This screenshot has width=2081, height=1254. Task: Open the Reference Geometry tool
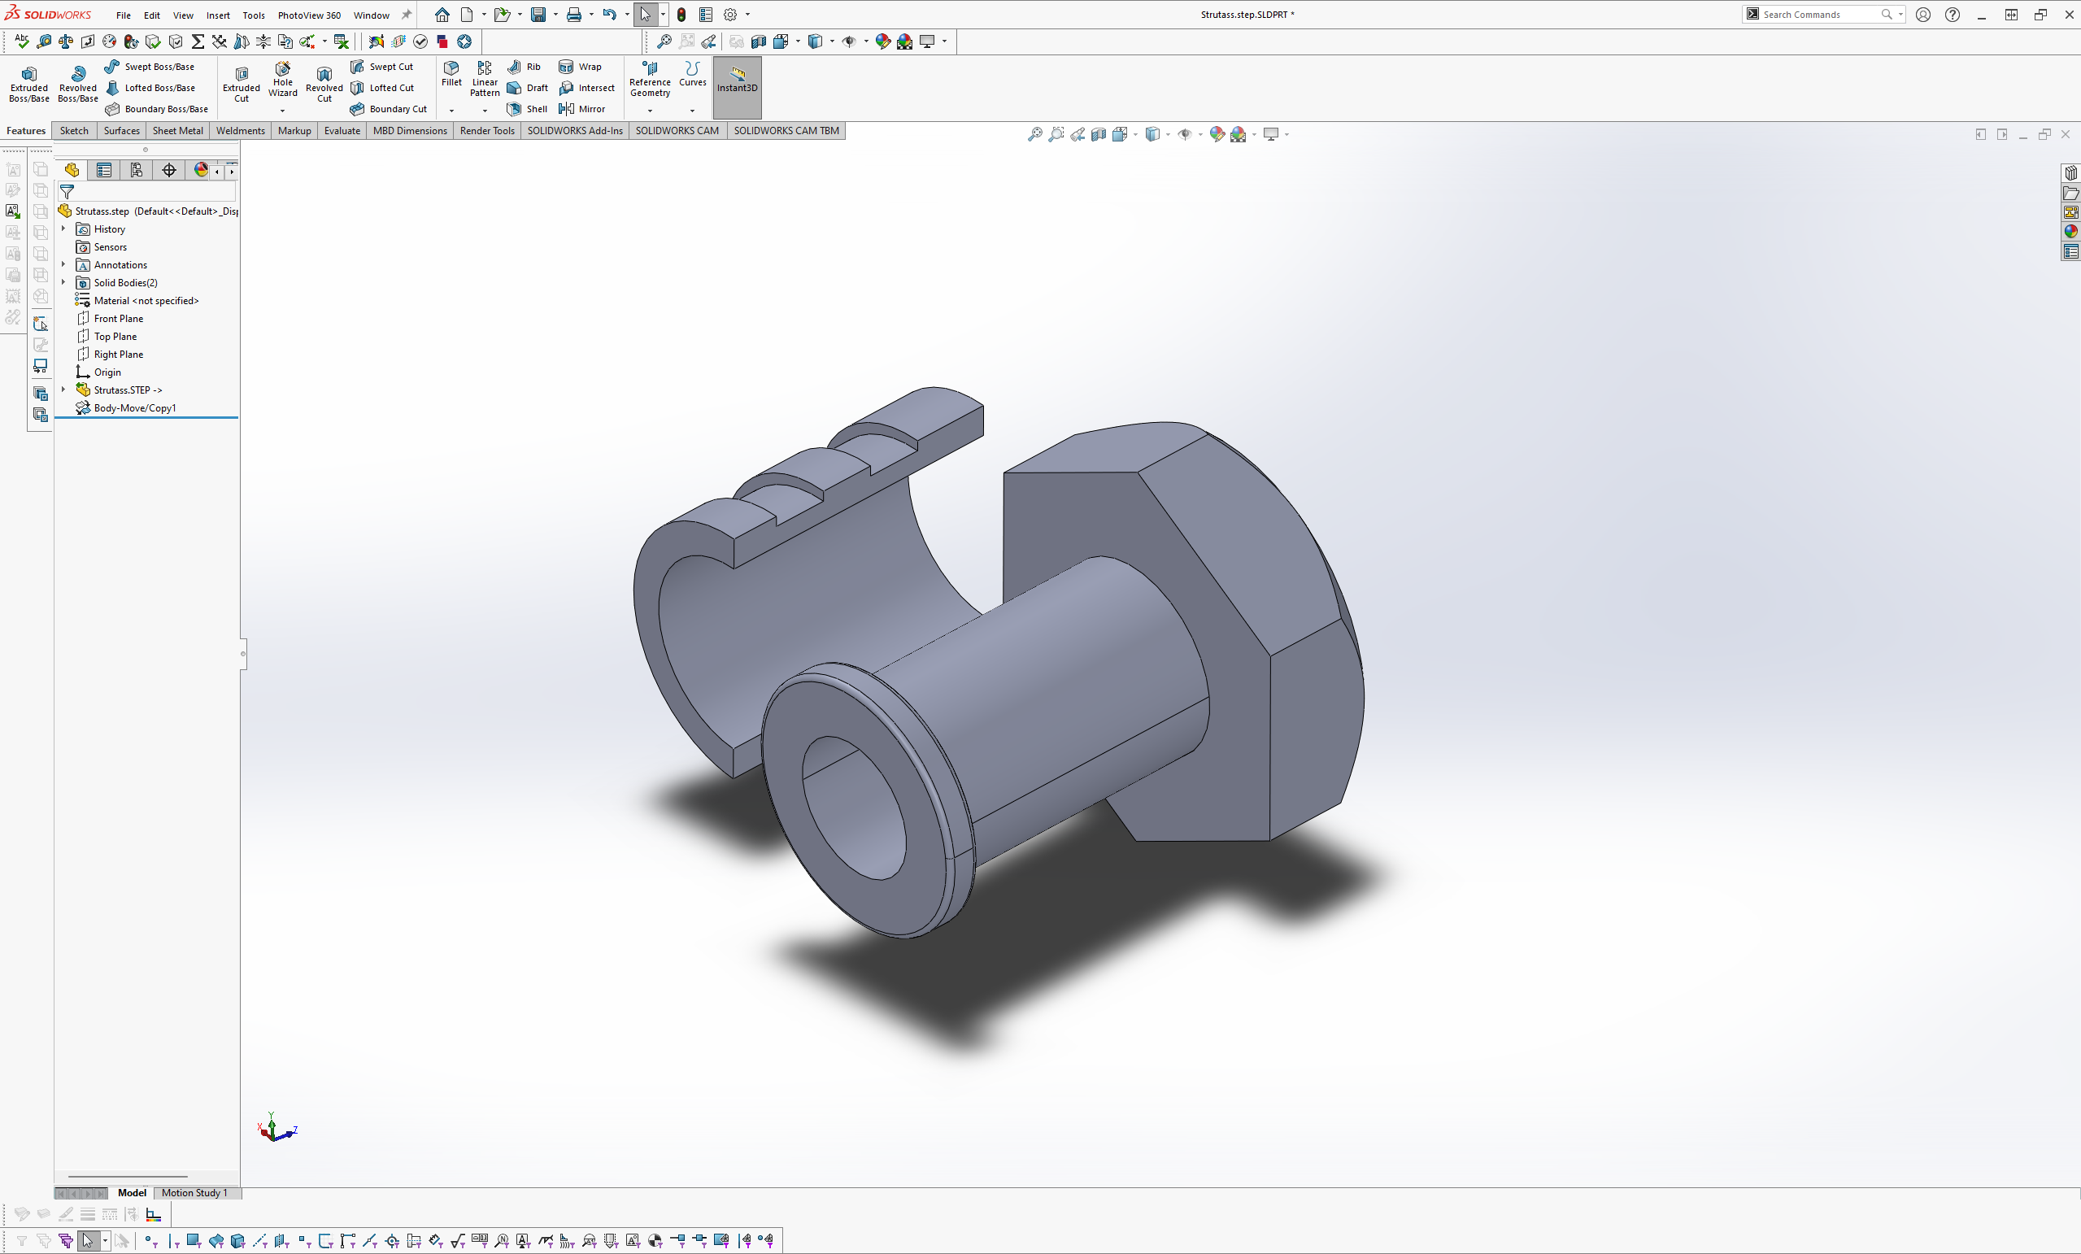pyautogui.click(x=650, y=79)
